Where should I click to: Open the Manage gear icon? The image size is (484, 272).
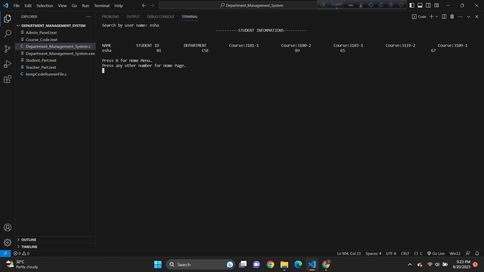tap(7, 242)
